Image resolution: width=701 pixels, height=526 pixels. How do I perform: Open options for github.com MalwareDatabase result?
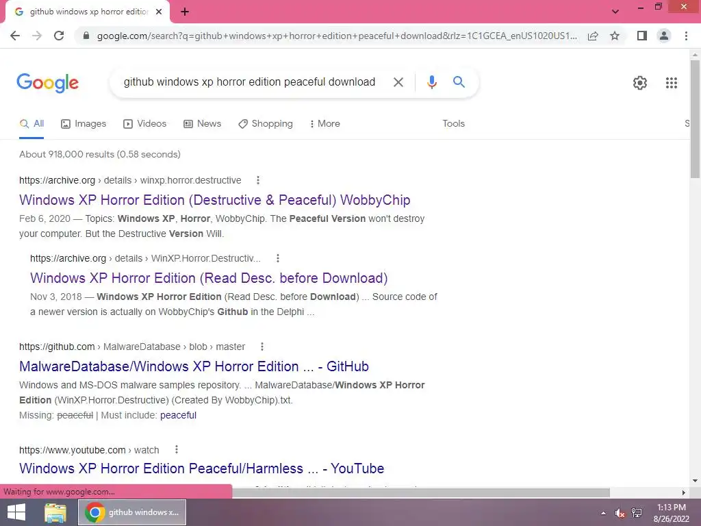[262, 347]
